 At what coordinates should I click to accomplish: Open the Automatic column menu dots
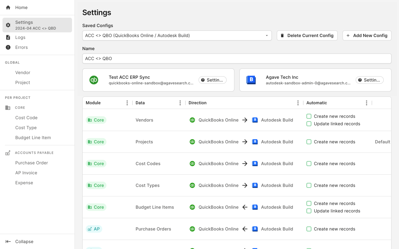coord(367,103)
